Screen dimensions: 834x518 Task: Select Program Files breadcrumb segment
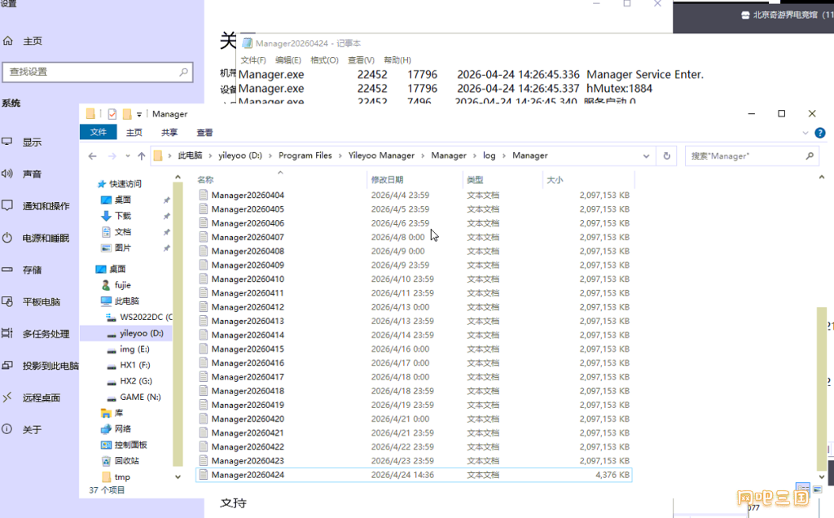coord(305,156)
